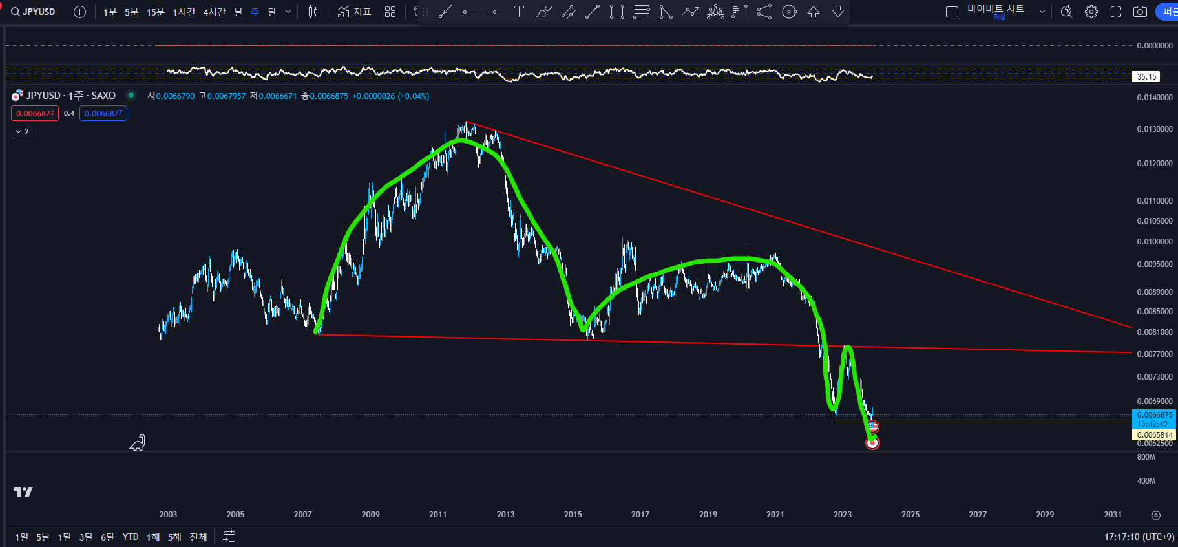Select the 전체 all date range

(198, 537)
